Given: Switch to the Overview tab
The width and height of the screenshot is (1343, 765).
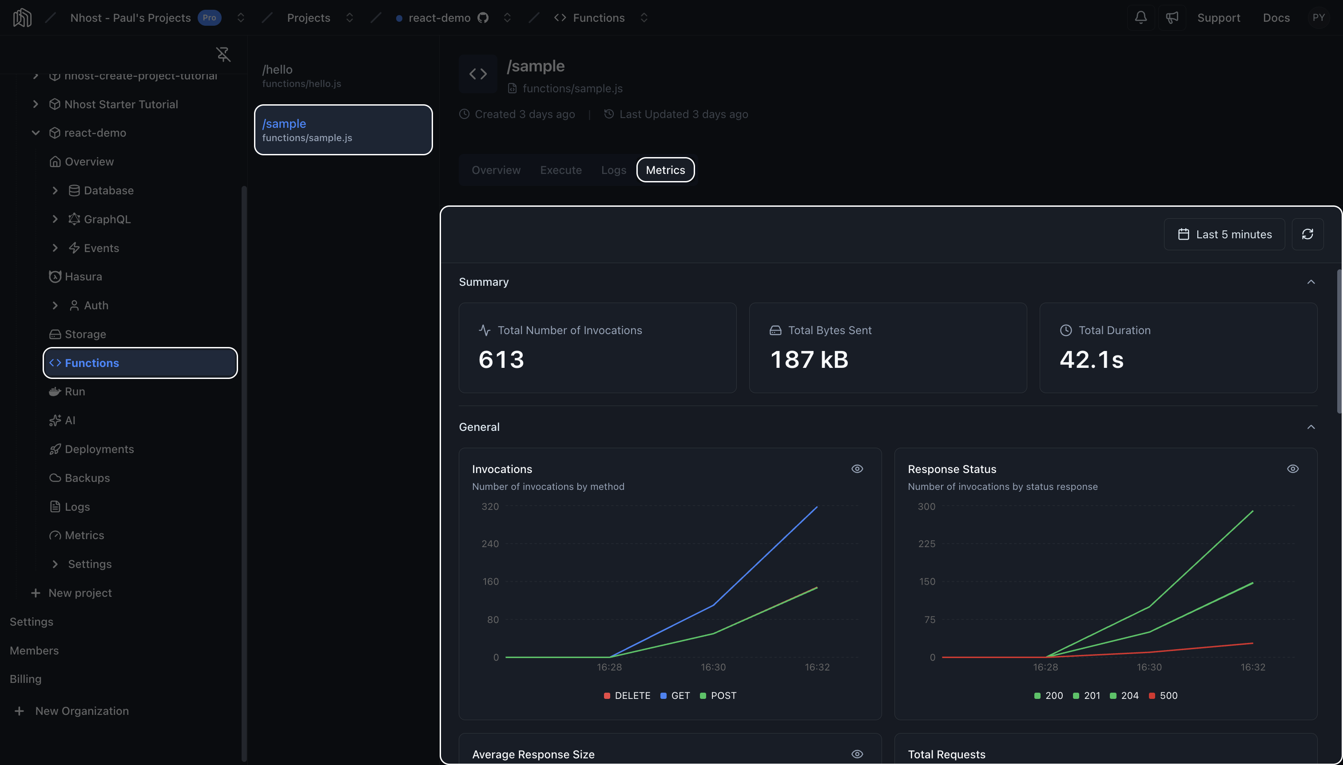Looking at the screenshot, I should coord(496,170).
